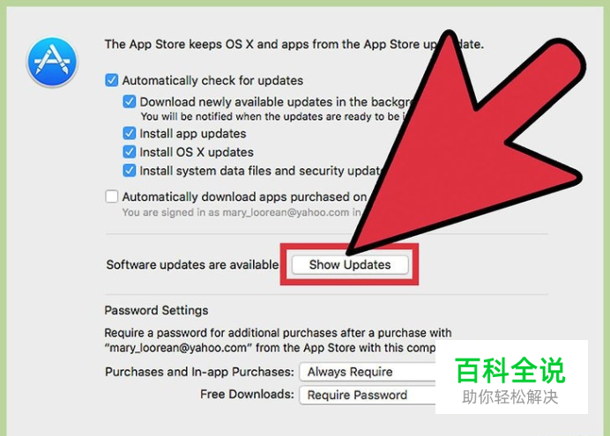Click the Install app updates label
The image size is (610, 436).
pyautogui.click(x=193, y=134)
